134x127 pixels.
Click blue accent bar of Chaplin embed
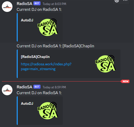tap(17, 64)
